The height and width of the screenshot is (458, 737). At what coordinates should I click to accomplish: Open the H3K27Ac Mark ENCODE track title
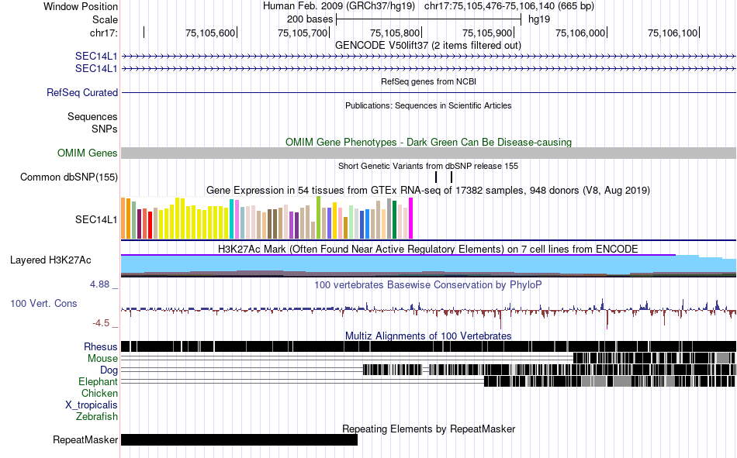coord(427,250)
